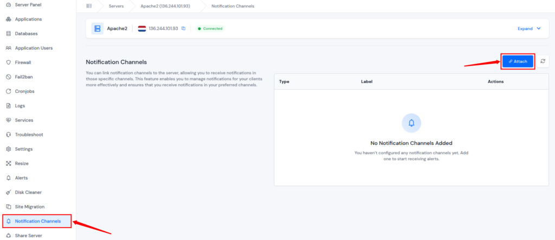Expand the server details panel
Screen dimensions: 555x240
click(529, 29)
